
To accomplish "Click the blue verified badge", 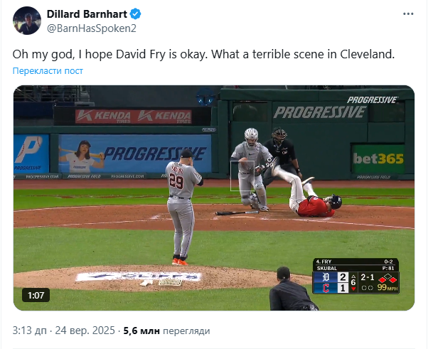I will [133, 14].
